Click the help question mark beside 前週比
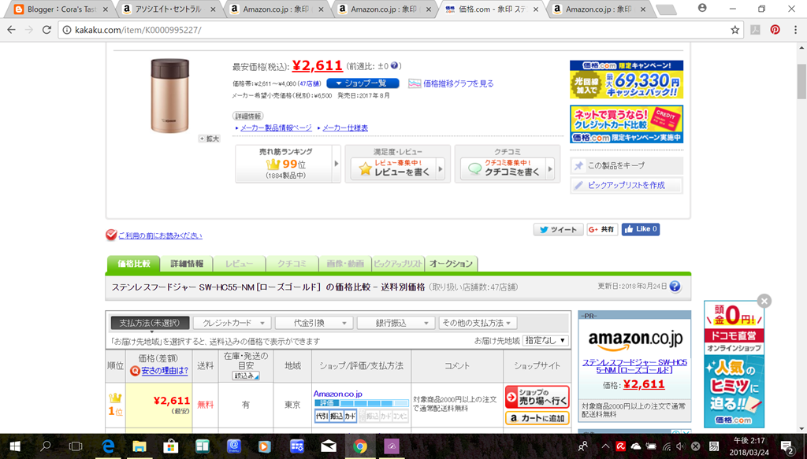Screen dimensions: 807x459 (x=394, y=66)
